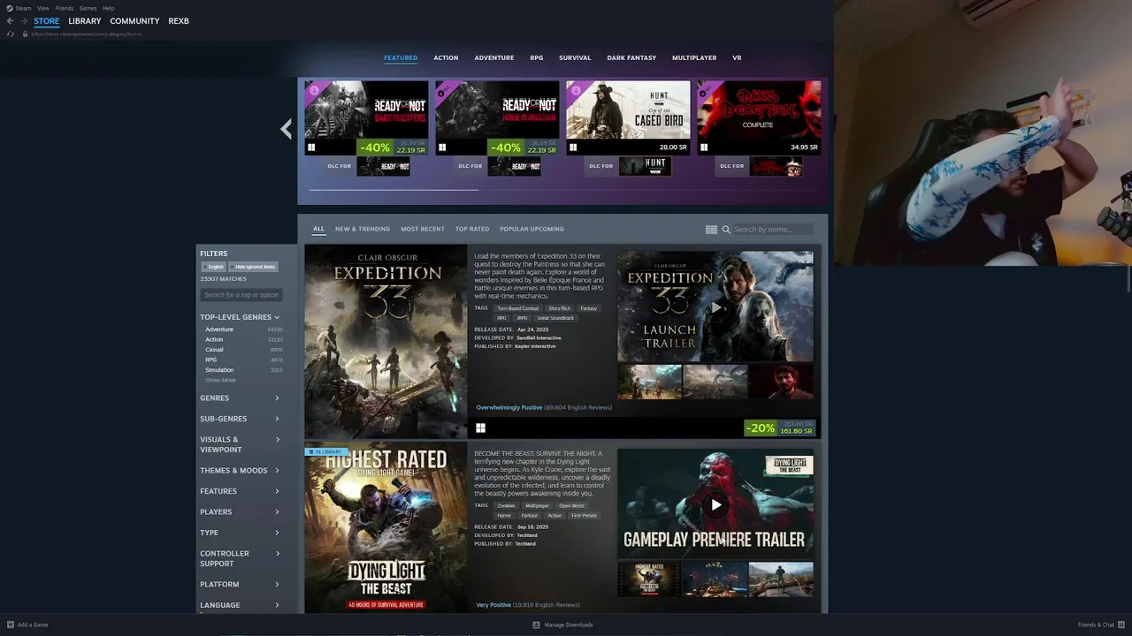Select the Top Rated tab
Screen dimensions: 1132x636
coord(472,230)
